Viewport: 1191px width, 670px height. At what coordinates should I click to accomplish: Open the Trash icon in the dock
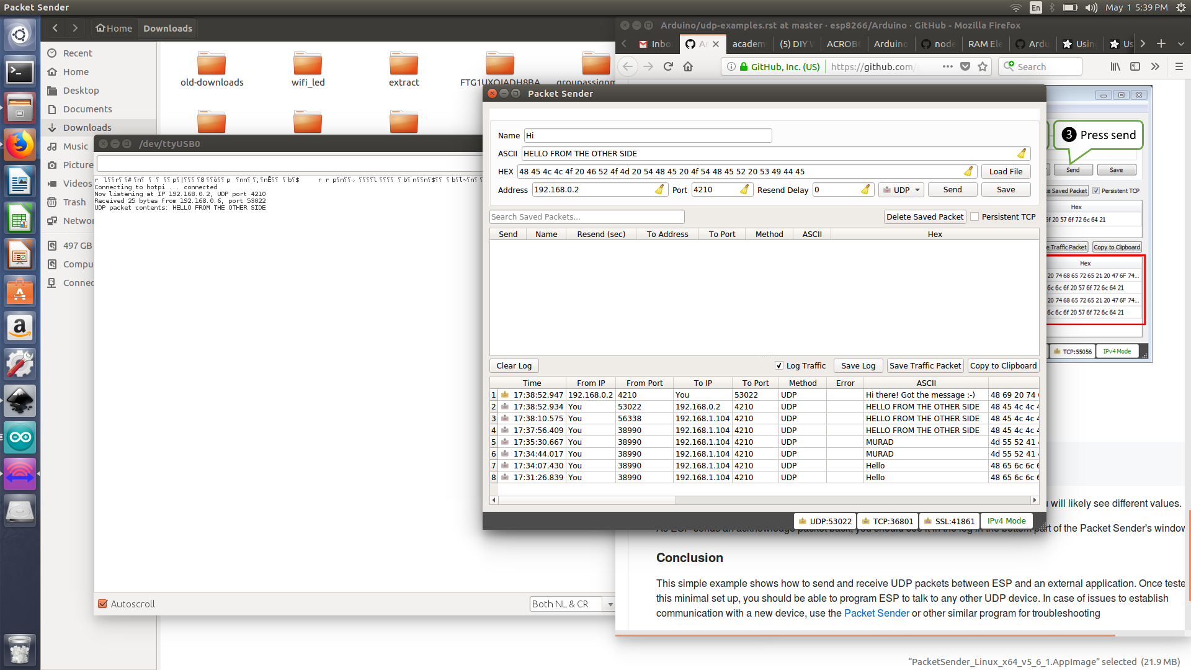pyautogui.click(x=20, y=650)
